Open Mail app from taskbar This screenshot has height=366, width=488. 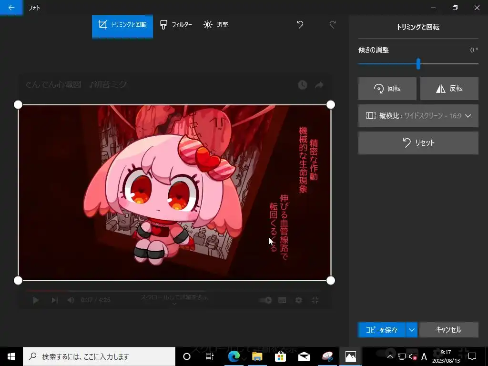pyautogui.click(x=304, y=356)
